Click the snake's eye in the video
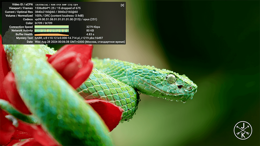The height and width of the screenshot is (146, 260). point(171,79)
